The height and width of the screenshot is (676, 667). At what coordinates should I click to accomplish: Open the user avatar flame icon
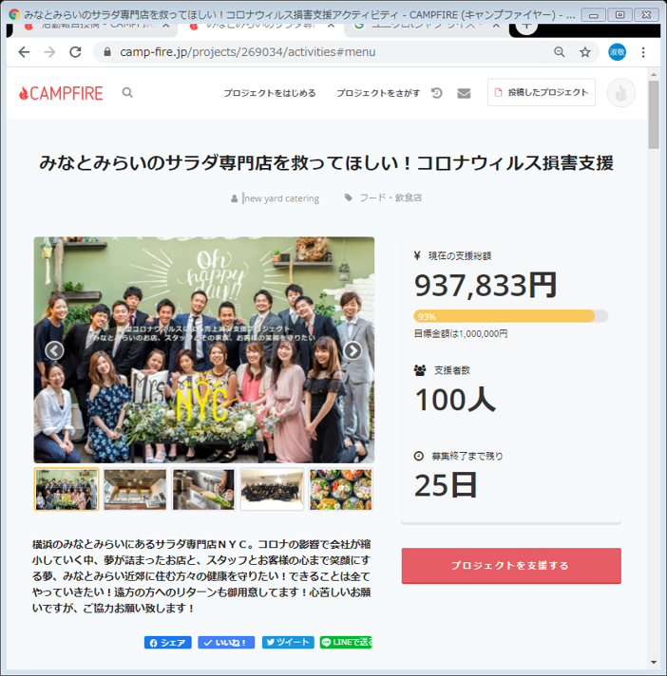point(620,93)
